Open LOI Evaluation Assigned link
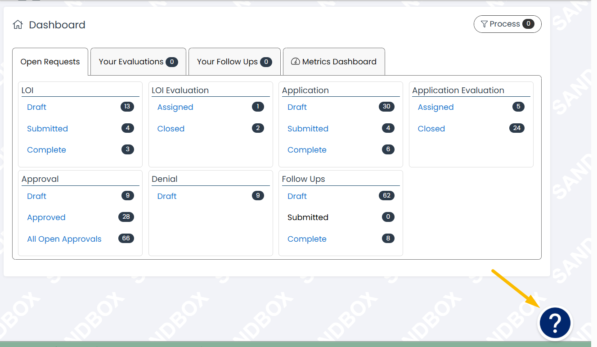Screen dimensions: 597x347 [175, 107]
